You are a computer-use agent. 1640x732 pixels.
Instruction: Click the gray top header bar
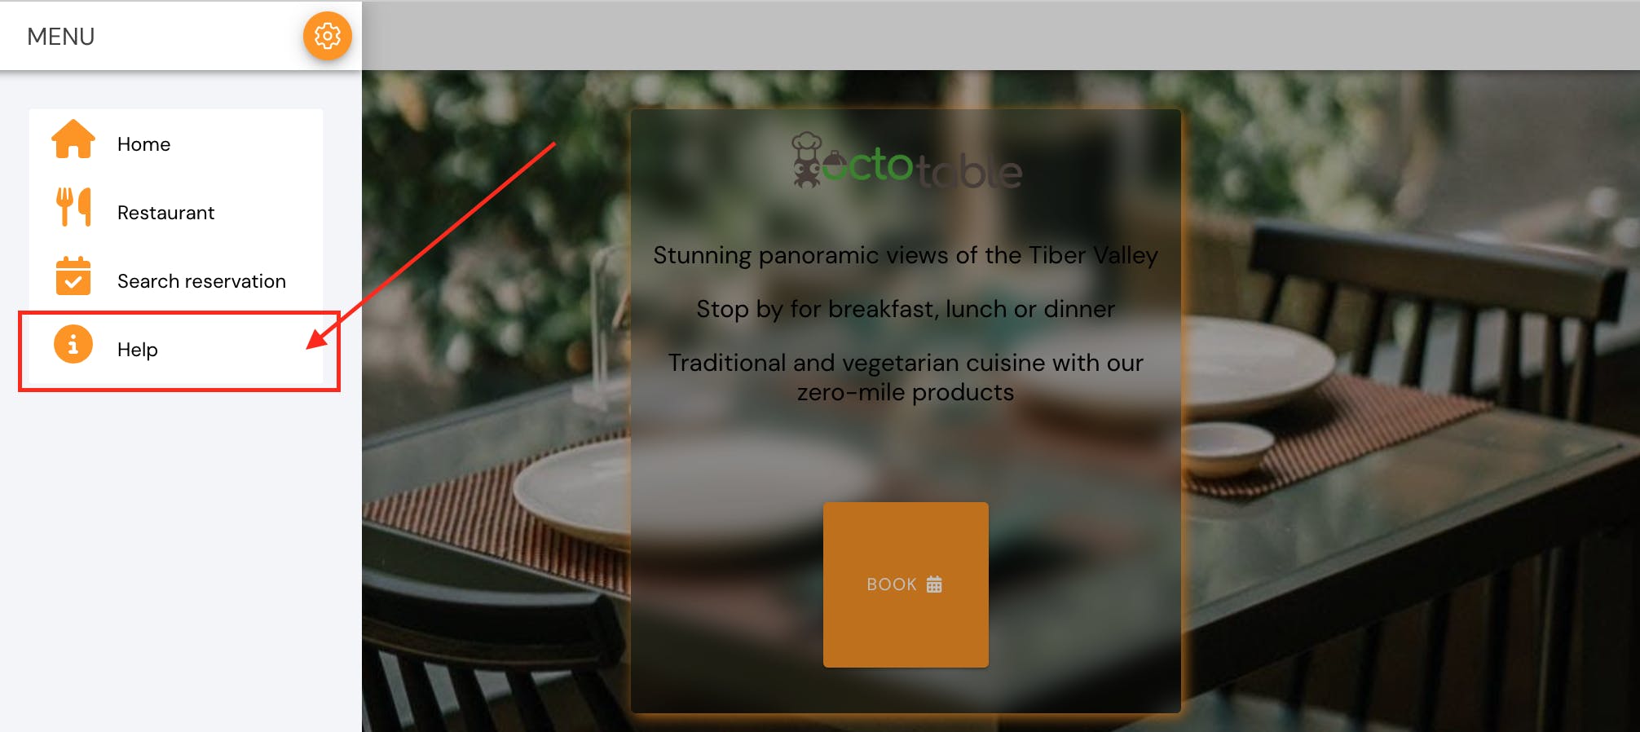coord(1001,36)
